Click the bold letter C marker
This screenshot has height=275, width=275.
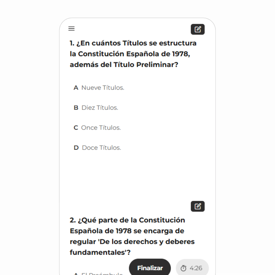[x=76, y=128]
